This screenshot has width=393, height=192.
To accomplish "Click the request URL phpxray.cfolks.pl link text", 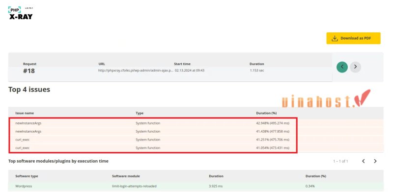I will pyautogui.click(x=136, y=71).
